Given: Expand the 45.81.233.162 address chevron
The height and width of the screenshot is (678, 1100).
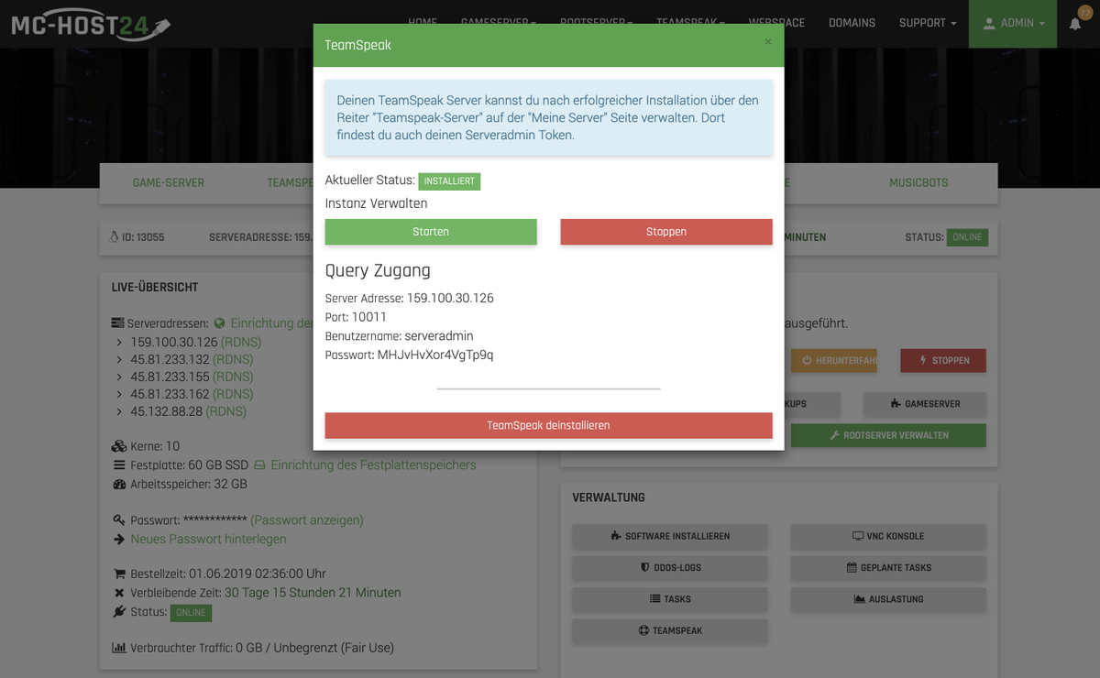Looking at the screenshot, I should click(118, 394).
